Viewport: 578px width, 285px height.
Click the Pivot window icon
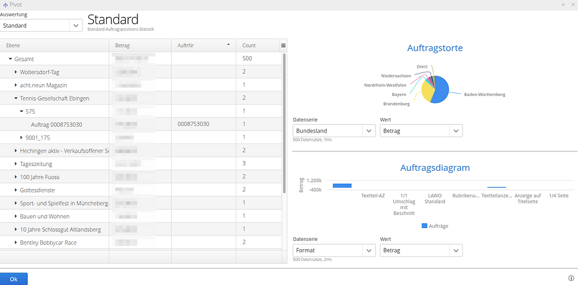[x=5, y=4]
